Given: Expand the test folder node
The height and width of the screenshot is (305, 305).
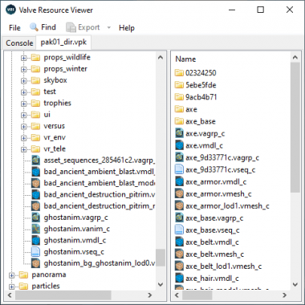Looking at the screenshot, I should point(24,92).
